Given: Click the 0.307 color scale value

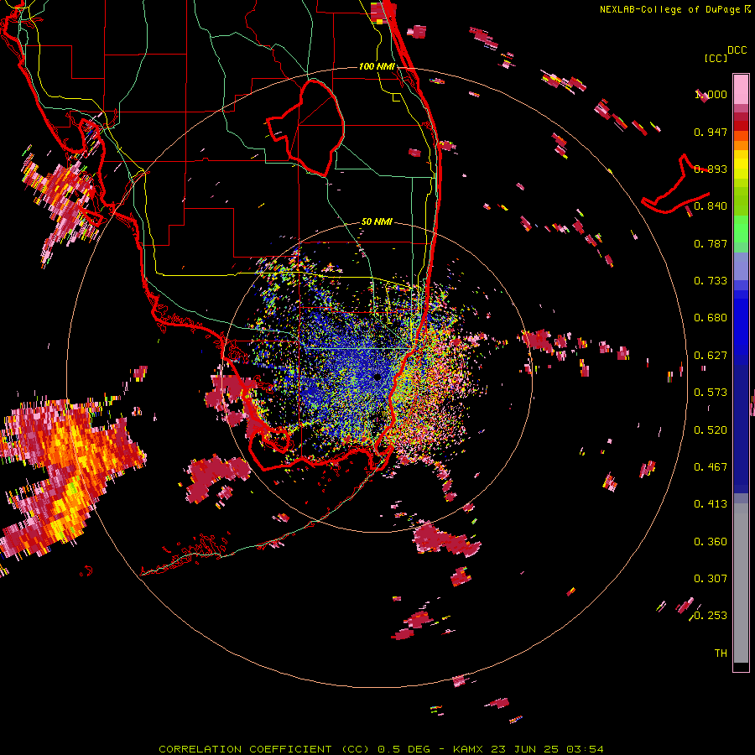Looking at the screenshot, I should pos(711,579).
